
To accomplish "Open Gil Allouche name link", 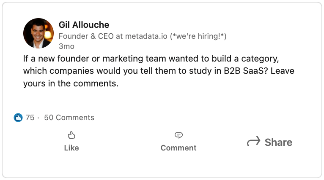I will coord(84,25).
